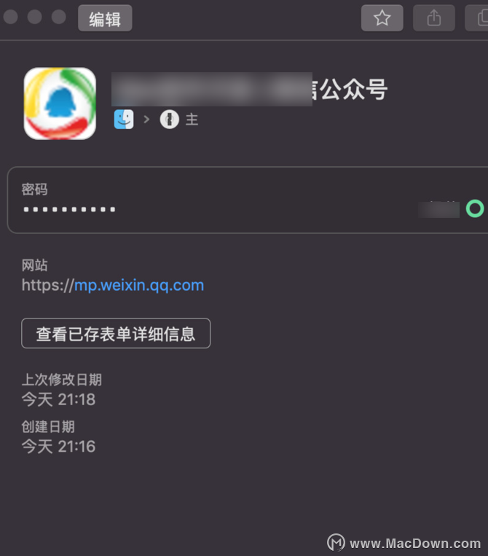This screenshot has height=556, width=488.
Task: Click the chevron between account and vault
Action: (x=146, y=120)
